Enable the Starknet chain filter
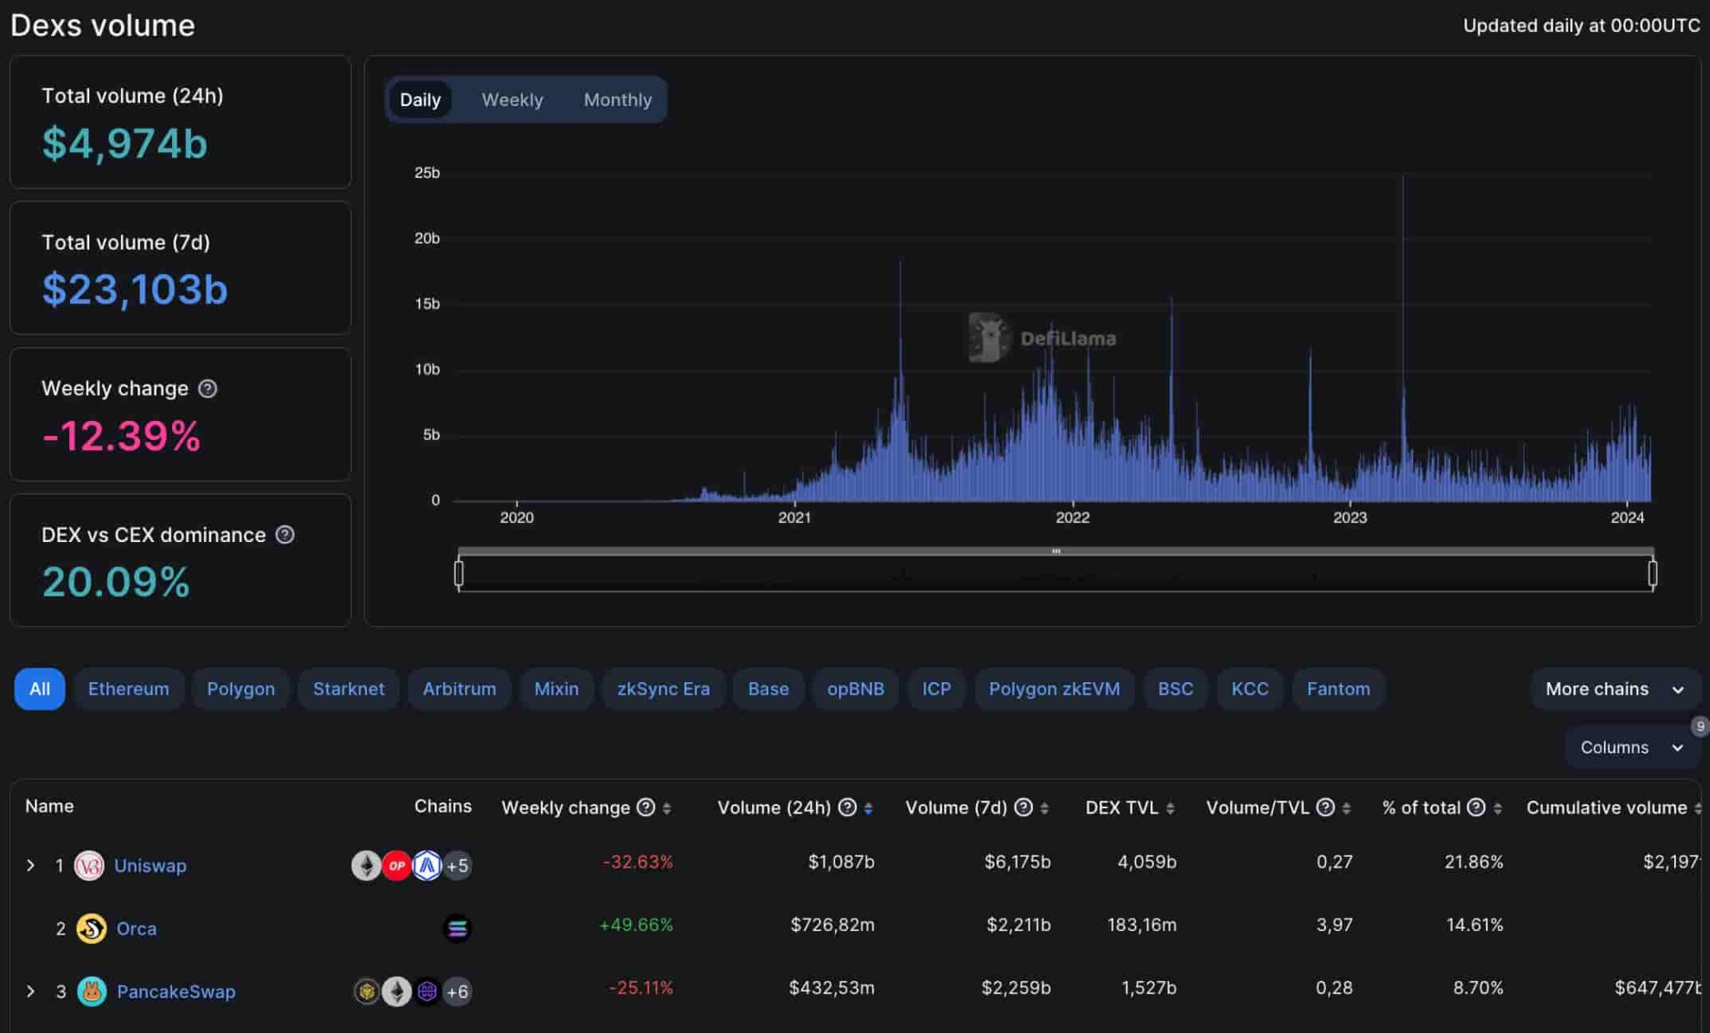Image resolution: width=1710 pixels, height=1033 pixels. [x=348, y=689]
